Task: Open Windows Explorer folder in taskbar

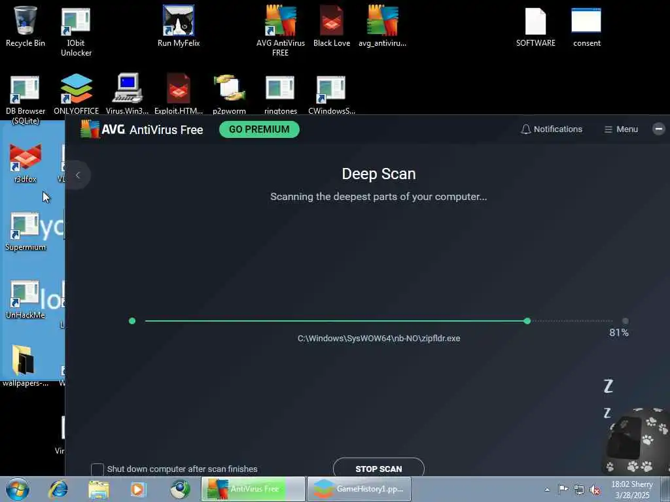Action: [x=99, y=490]
